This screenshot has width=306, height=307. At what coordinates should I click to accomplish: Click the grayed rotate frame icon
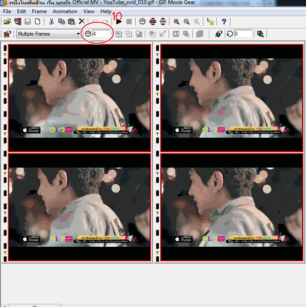pos(129,34)
